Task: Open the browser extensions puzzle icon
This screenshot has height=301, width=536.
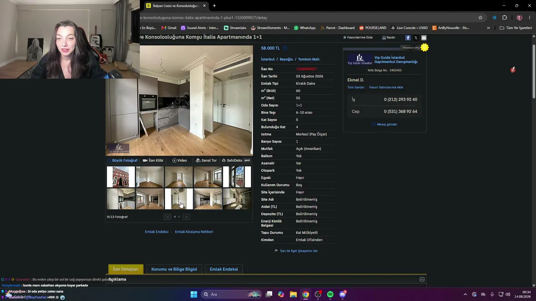Action: (x=505, y=18)
